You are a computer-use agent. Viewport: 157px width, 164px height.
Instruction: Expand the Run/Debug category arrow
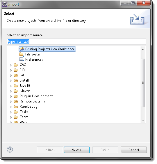11,107
